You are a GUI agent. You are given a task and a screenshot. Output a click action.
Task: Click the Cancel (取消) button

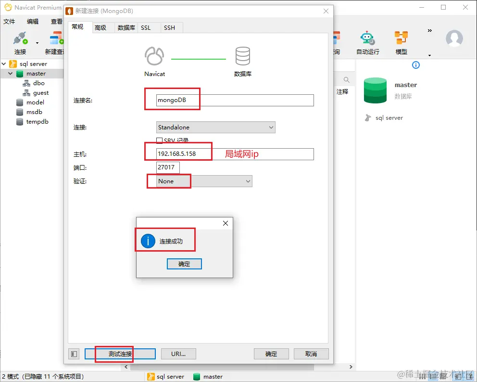click(311, 354)
